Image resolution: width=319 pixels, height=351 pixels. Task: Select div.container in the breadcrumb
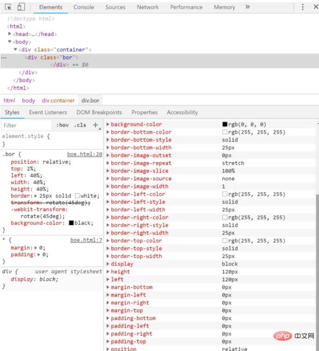pos(58,100)
